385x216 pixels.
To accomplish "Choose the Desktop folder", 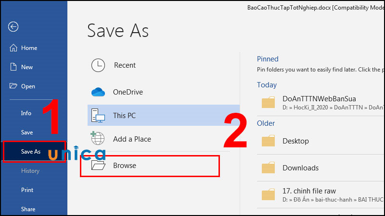I will click(x=320, y=141).
